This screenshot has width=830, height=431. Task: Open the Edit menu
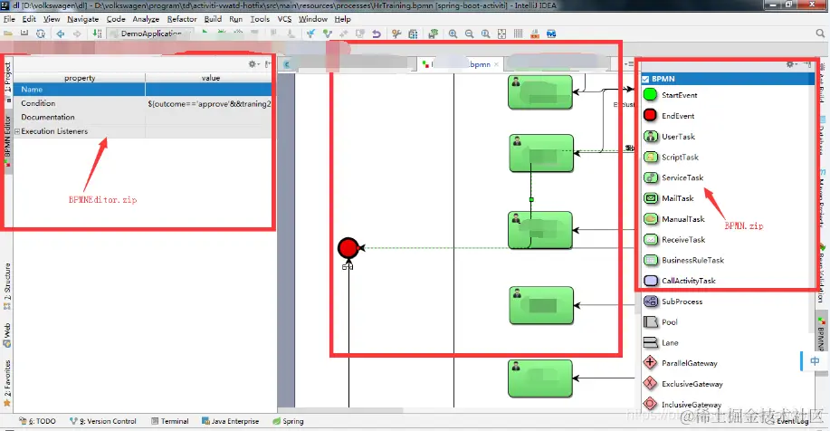click(x=29, y=19)
